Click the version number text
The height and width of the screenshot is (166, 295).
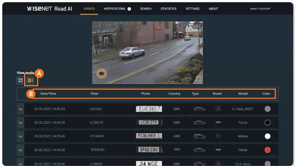[x=260, y=9]
